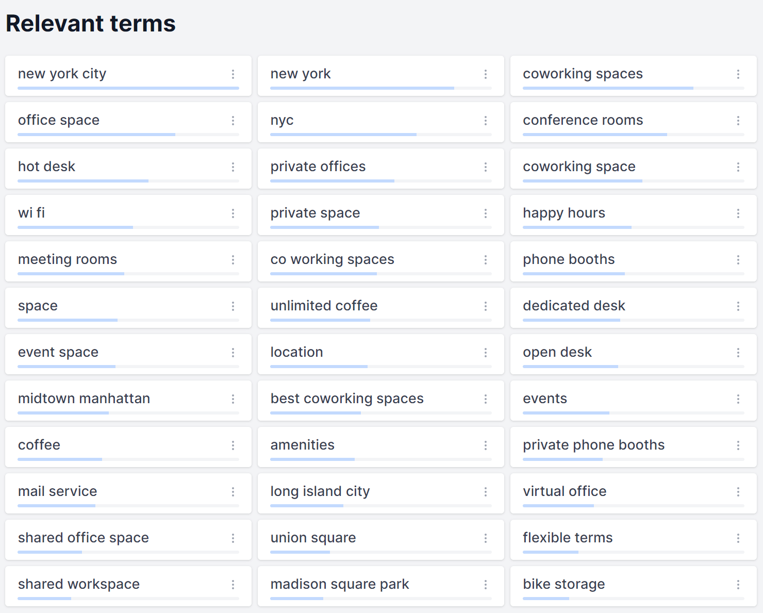The height and width of the screenshot is (613, 763).
Task: Open the actions menu for virtual office
Action: (x=738, y=492)
